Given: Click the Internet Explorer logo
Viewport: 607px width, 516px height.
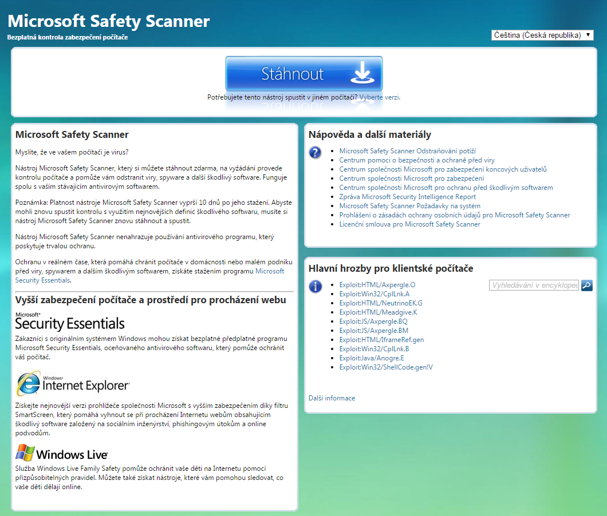Looking at the screenshot, I should click(x=73, y=383).
